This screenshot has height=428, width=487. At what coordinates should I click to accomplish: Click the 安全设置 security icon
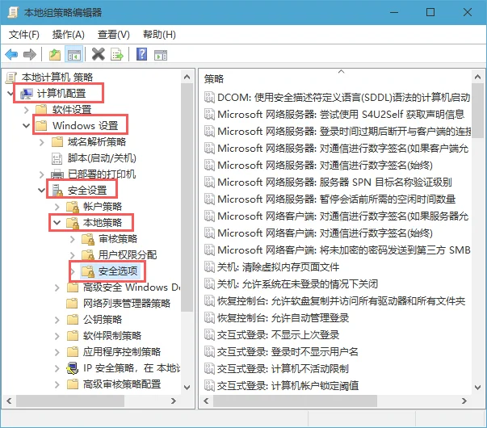click(x=57, y=191)
